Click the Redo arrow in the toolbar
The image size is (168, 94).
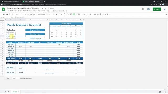[7, 14]
